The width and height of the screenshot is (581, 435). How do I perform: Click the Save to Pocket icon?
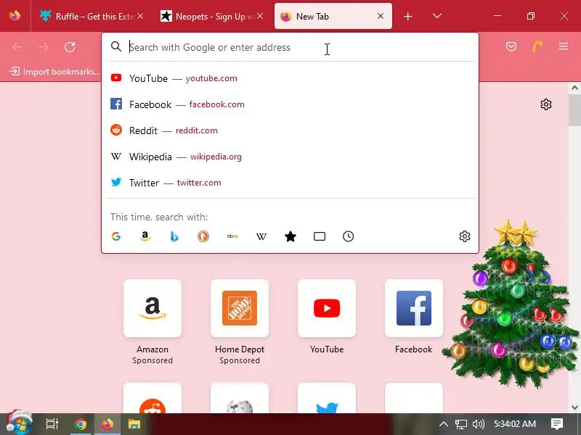(x=511, y=46)
